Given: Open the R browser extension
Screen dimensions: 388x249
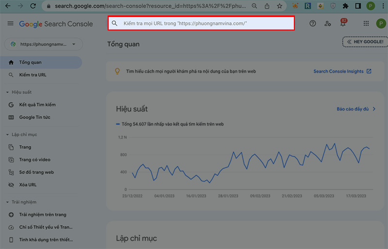Looking at the screenshot, I should [x=307, y=6].
